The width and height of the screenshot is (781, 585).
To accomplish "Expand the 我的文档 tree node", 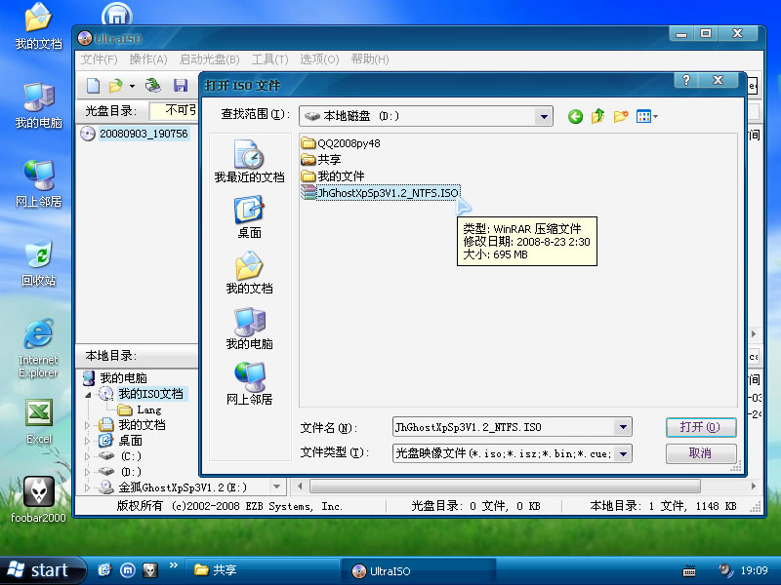I will pos(88,425).
